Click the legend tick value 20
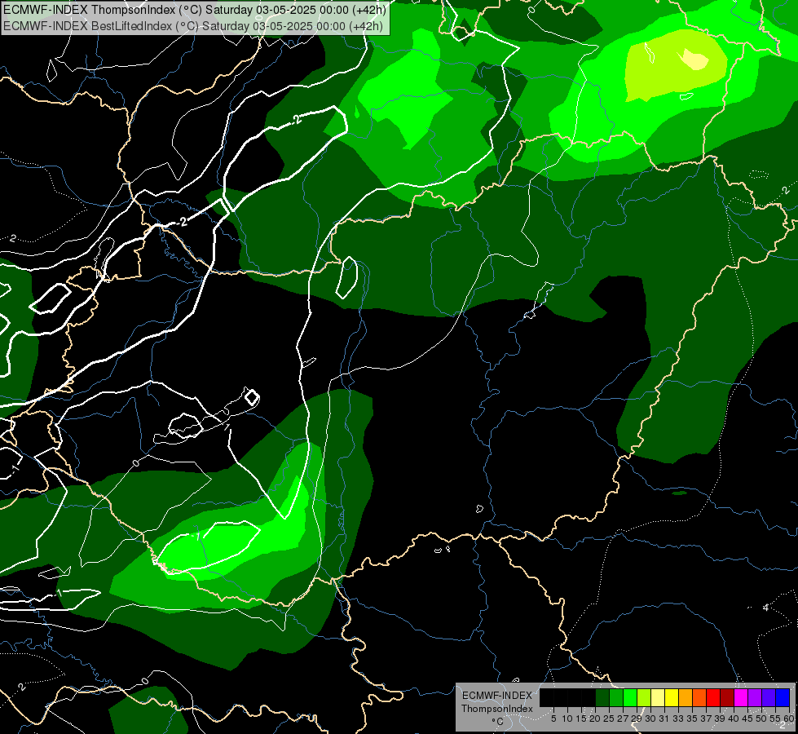The height and width of the screenshot is (734, 798). pyautogui.click(x=596, y=719)
